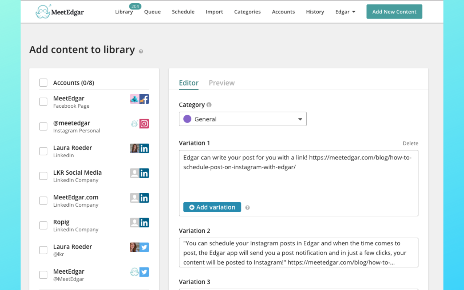
Task: Click the 204 library count badge
Action: coord(135,6)
